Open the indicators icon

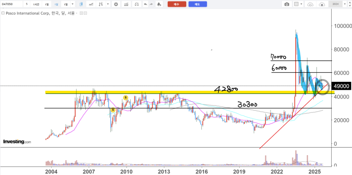pos(126,4)
